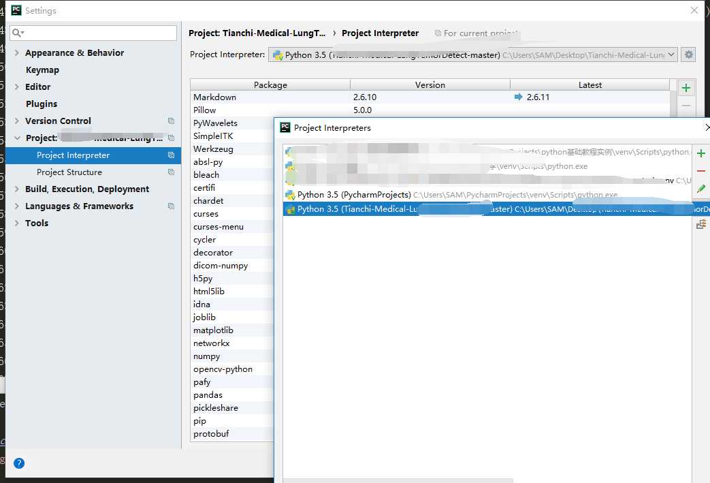Click the copy icon on the Version Control row
The height and width of the screenshot is (483, 710).
point(171,121)
